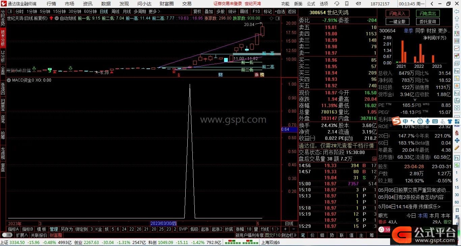Click the 闪电卖出 button
The image size is (461, 246).
click(428, 13)
